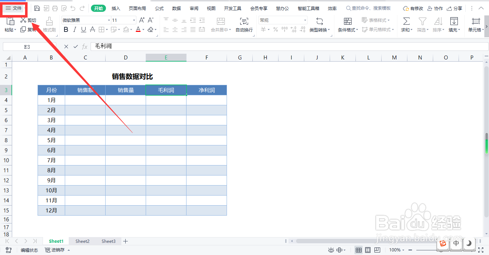The image size is (489, 255).
Task: Collapse the ribbon with up chevron
Action: (x=482, y=8)
